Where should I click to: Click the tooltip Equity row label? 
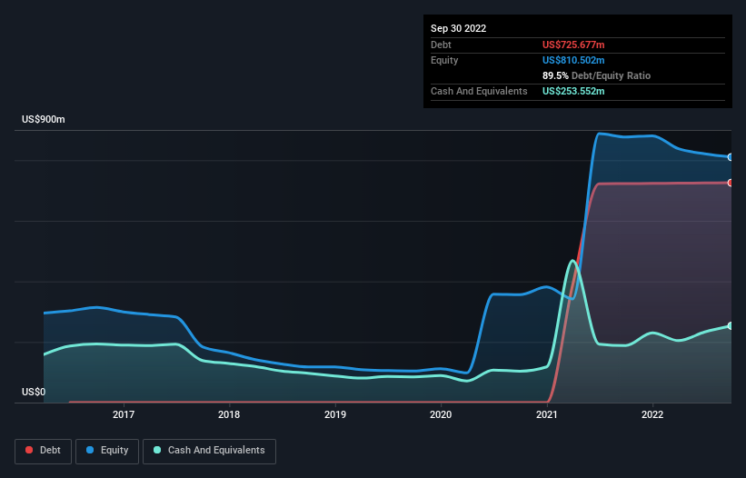point(444,60)
